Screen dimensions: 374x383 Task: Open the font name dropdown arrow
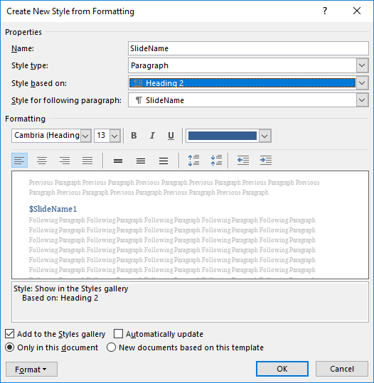[85, 136]
